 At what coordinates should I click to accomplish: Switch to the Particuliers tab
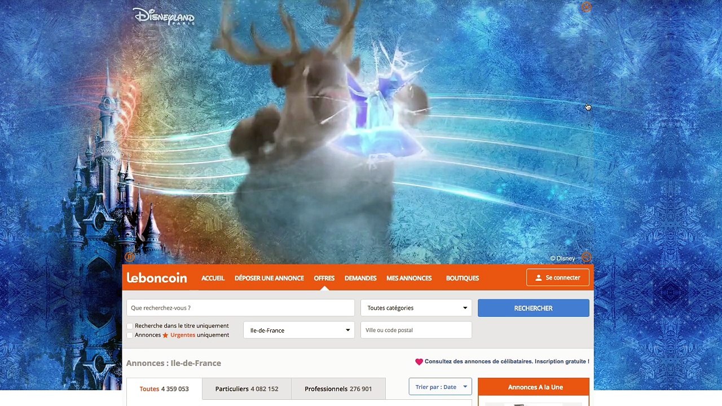click(246, 389)
